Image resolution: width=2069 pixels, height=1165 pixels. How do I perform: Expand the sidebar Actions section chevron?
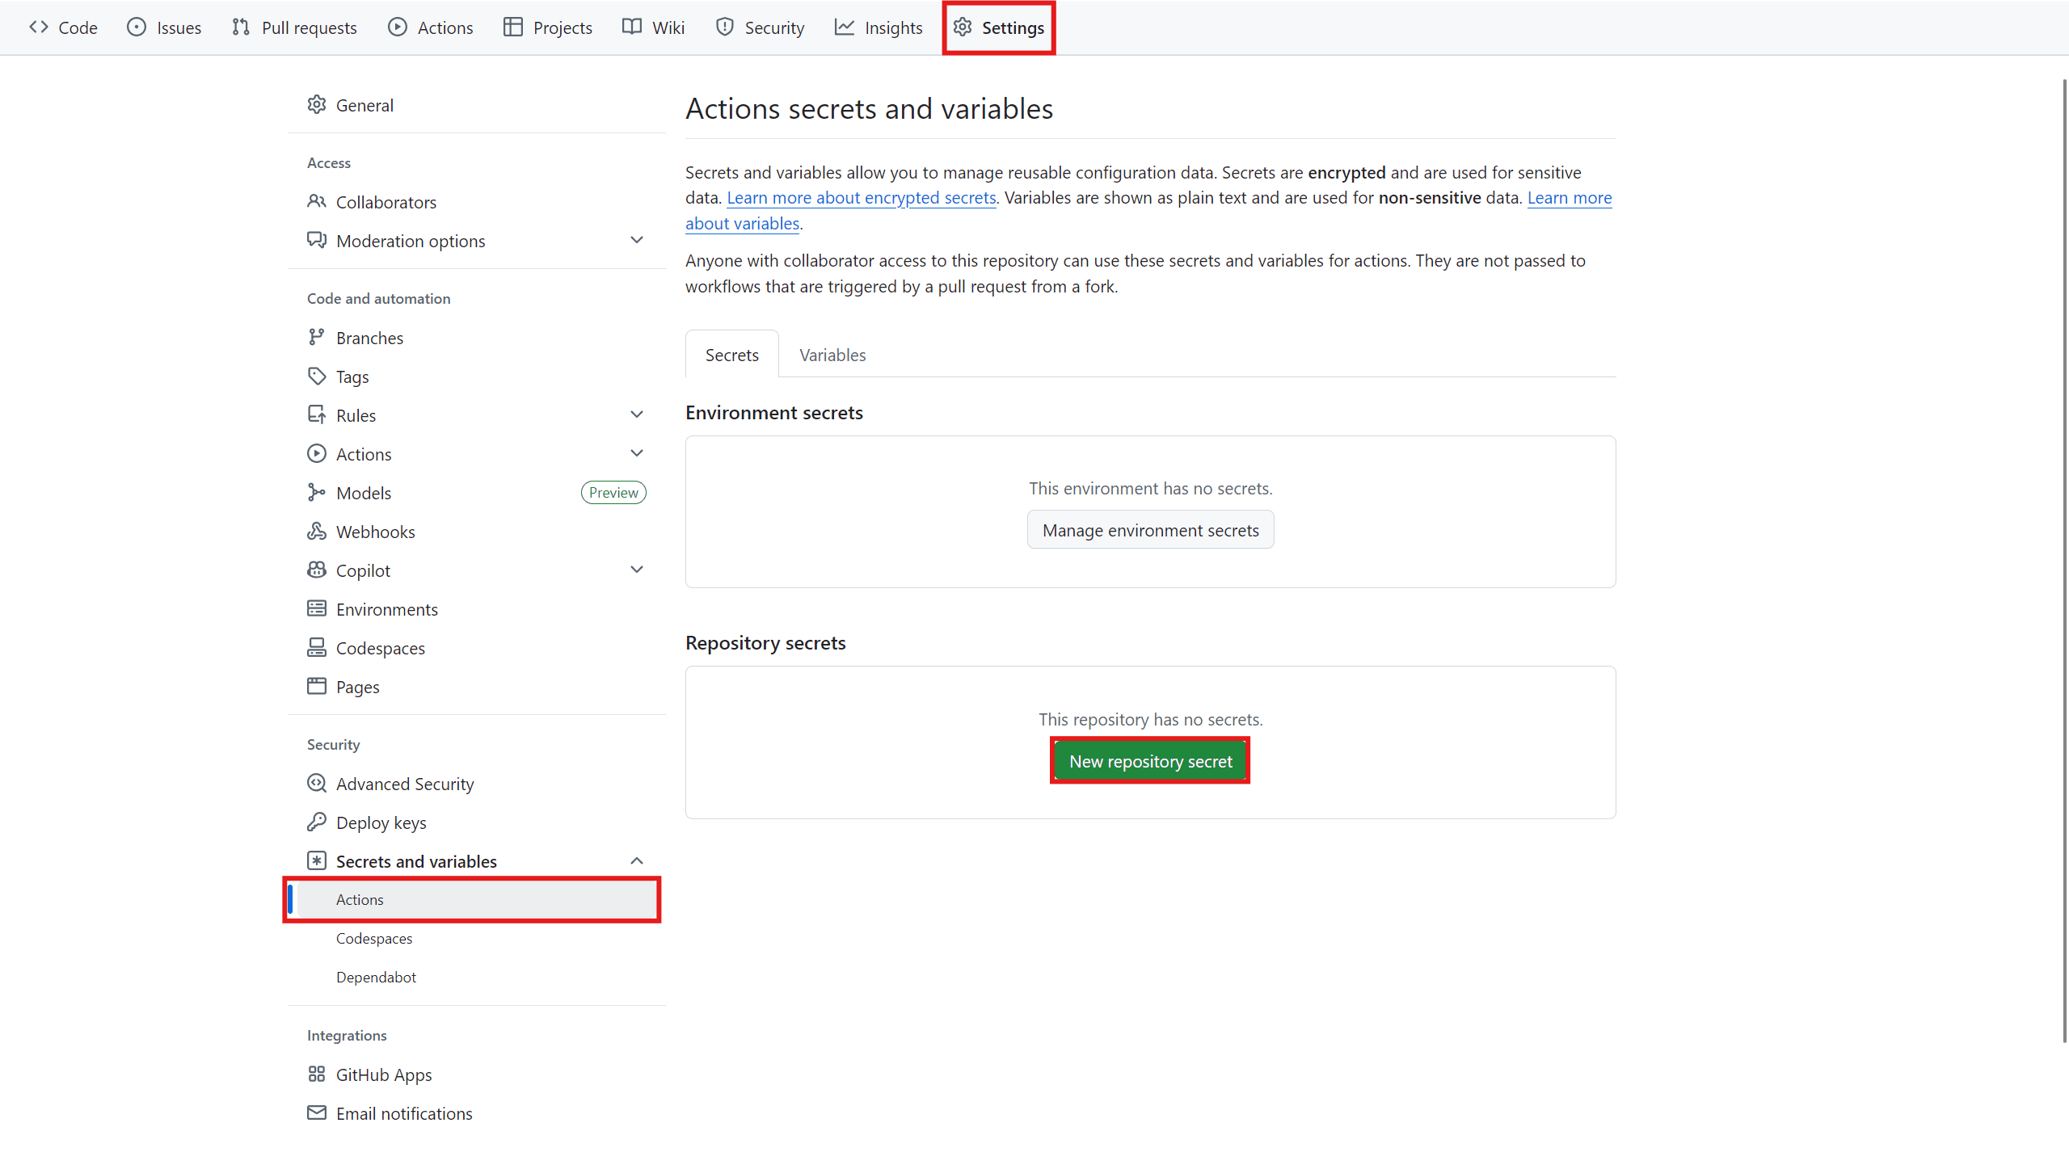[637, 454]
